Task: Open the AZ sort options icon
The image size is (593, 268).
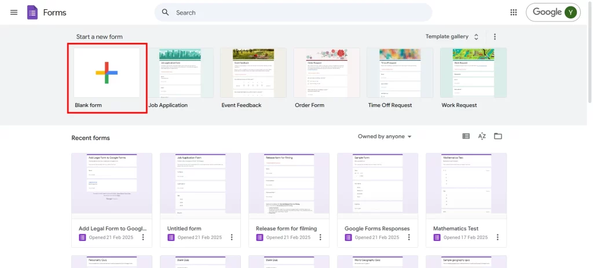Action: [482, 137]
